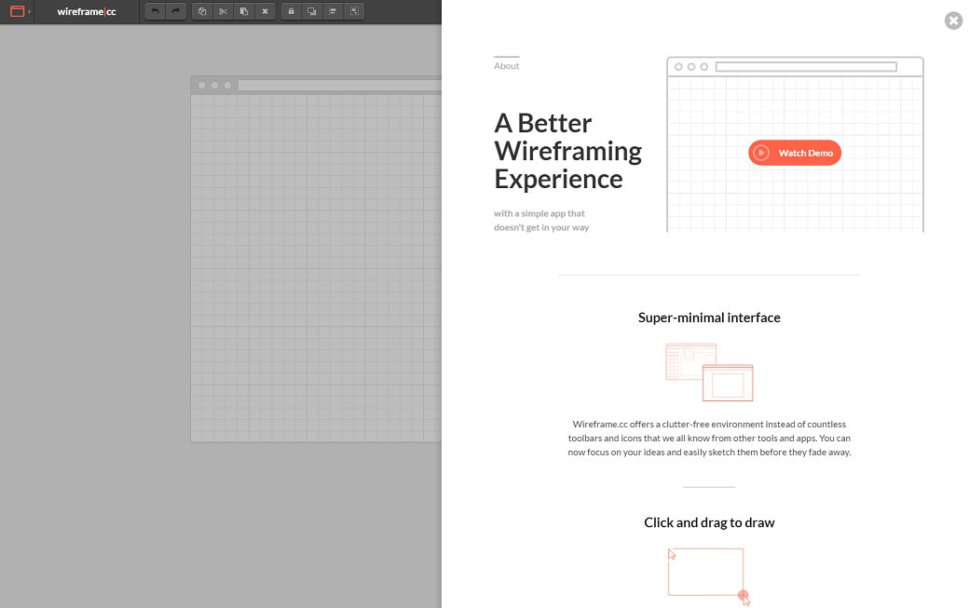Click the scissors cut icon
Image resolution: width=969 pixels, height=608 pixels.
coord(223,12)
